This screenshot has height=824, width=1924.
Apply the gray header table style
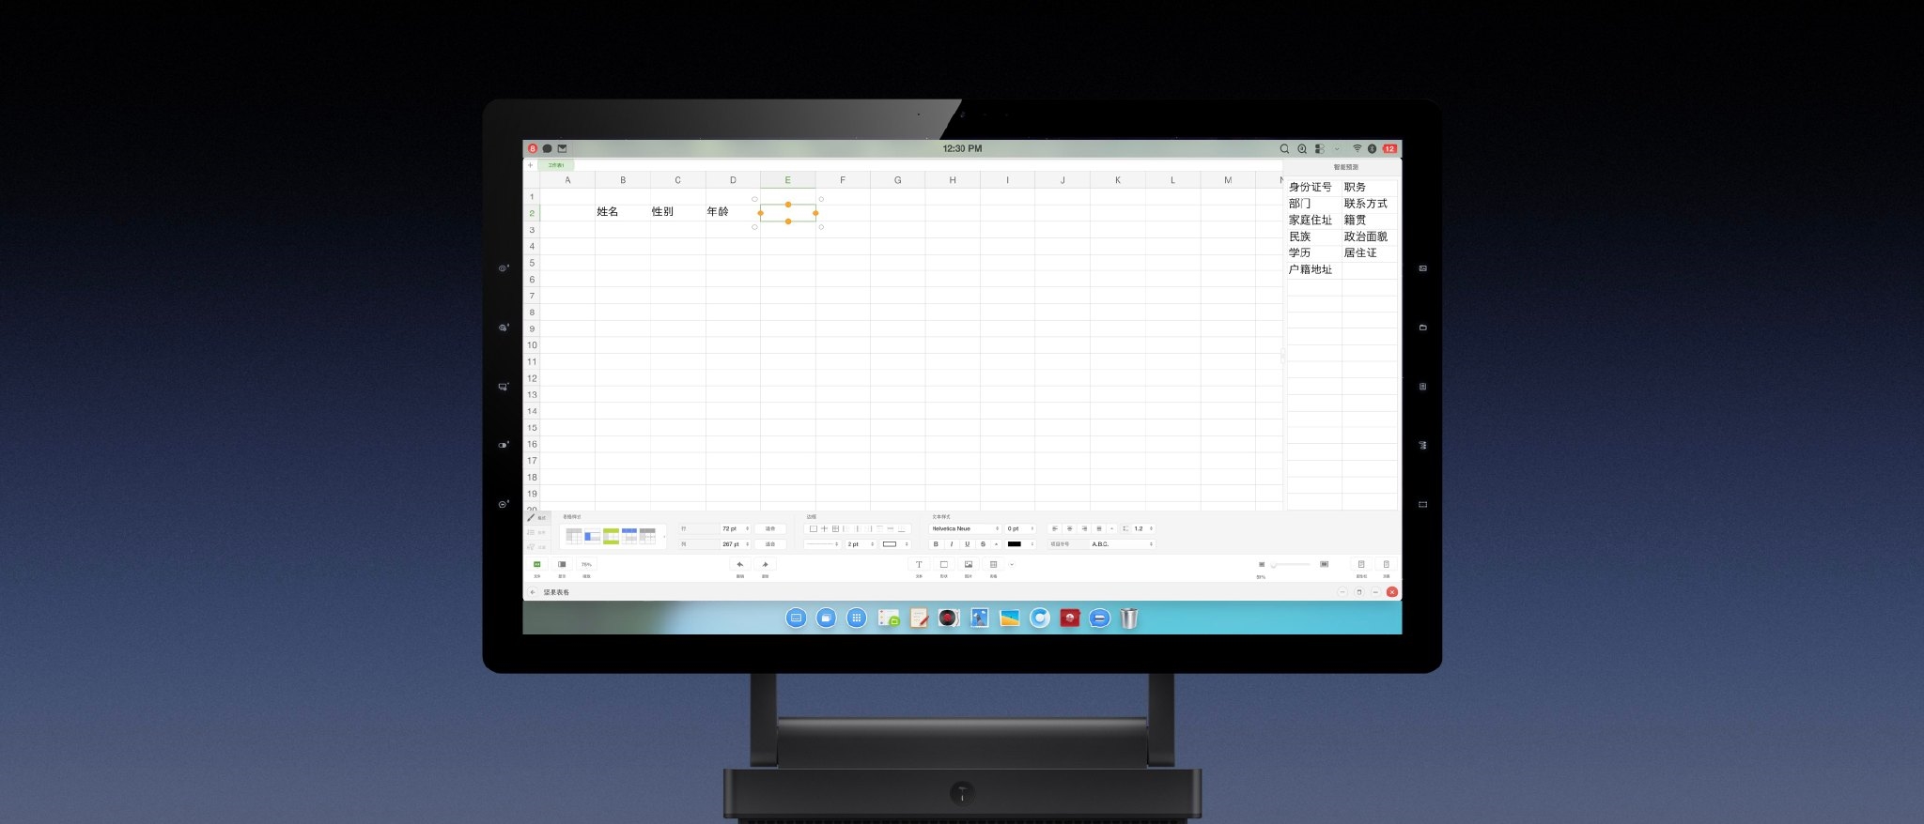(x=574, y=536)
